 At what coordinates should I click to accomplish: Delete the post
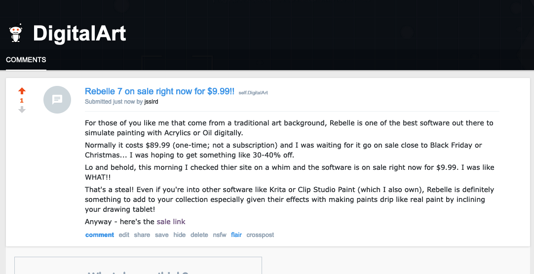point(199,235)
